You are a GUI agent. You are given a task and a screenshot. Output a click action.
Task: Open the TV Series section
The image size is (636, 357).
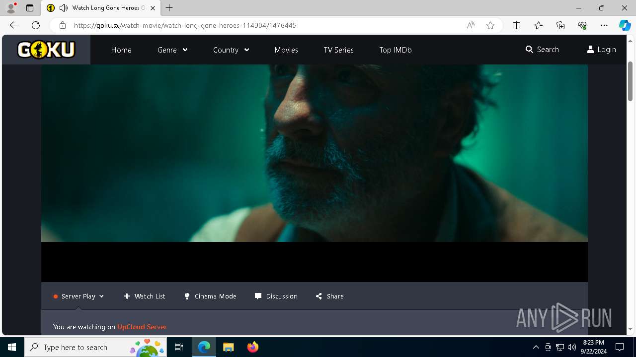339,50
